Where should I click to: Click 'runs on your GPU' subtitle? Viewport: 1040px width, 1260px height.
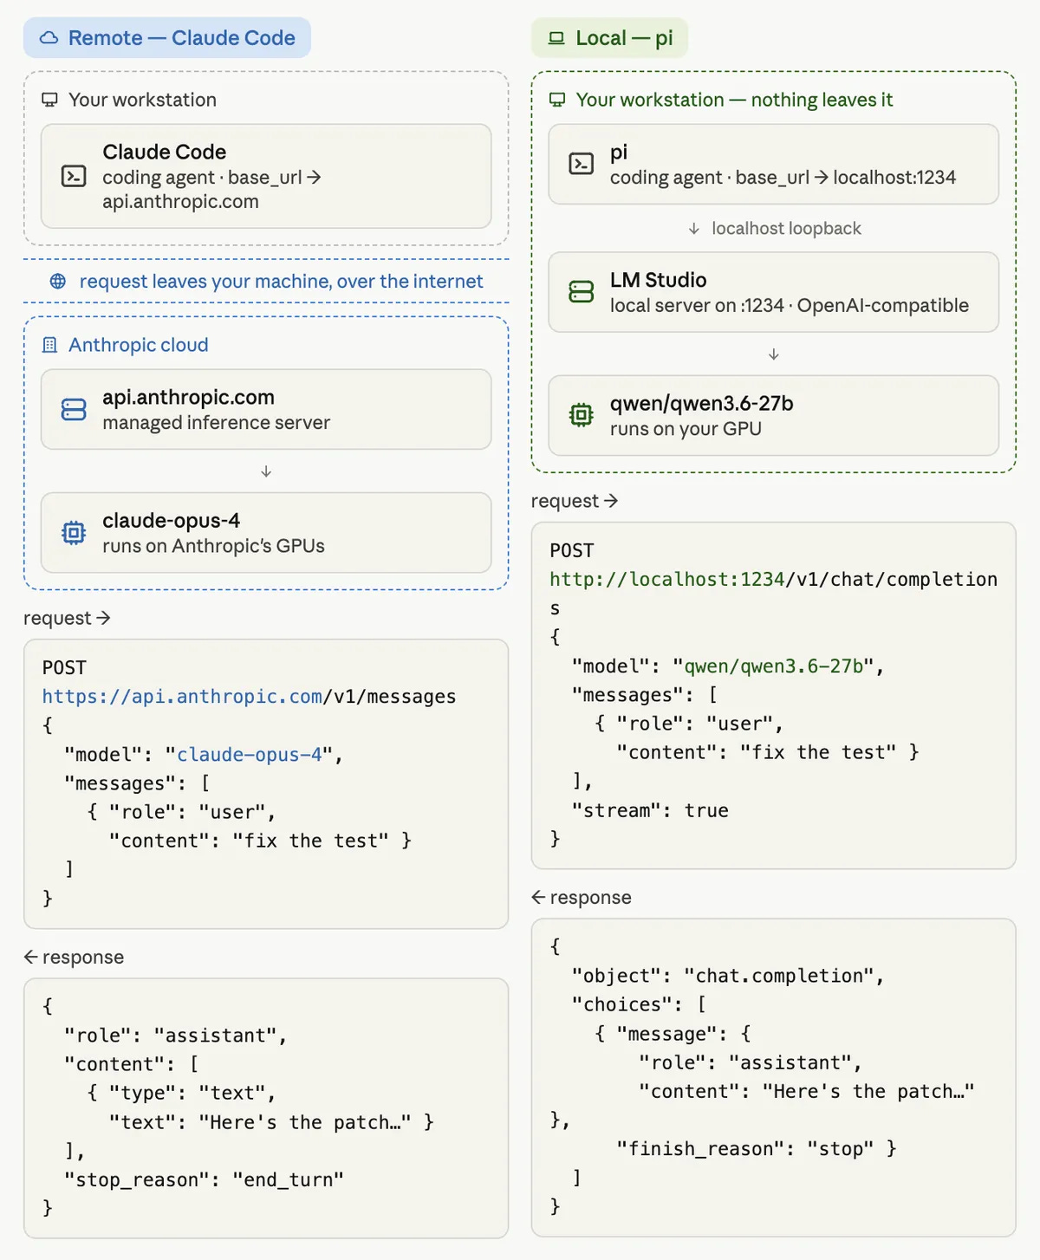686,429
